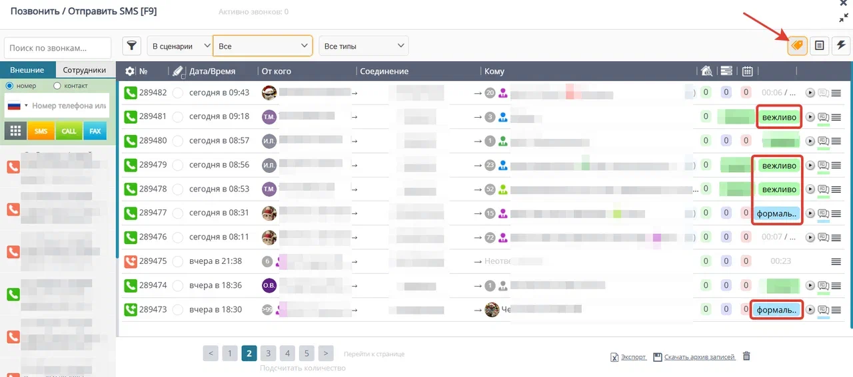Toggle selection circle for call 289482
The width and height of the screenshot is (853, 377).
click(x=177, y=93)
